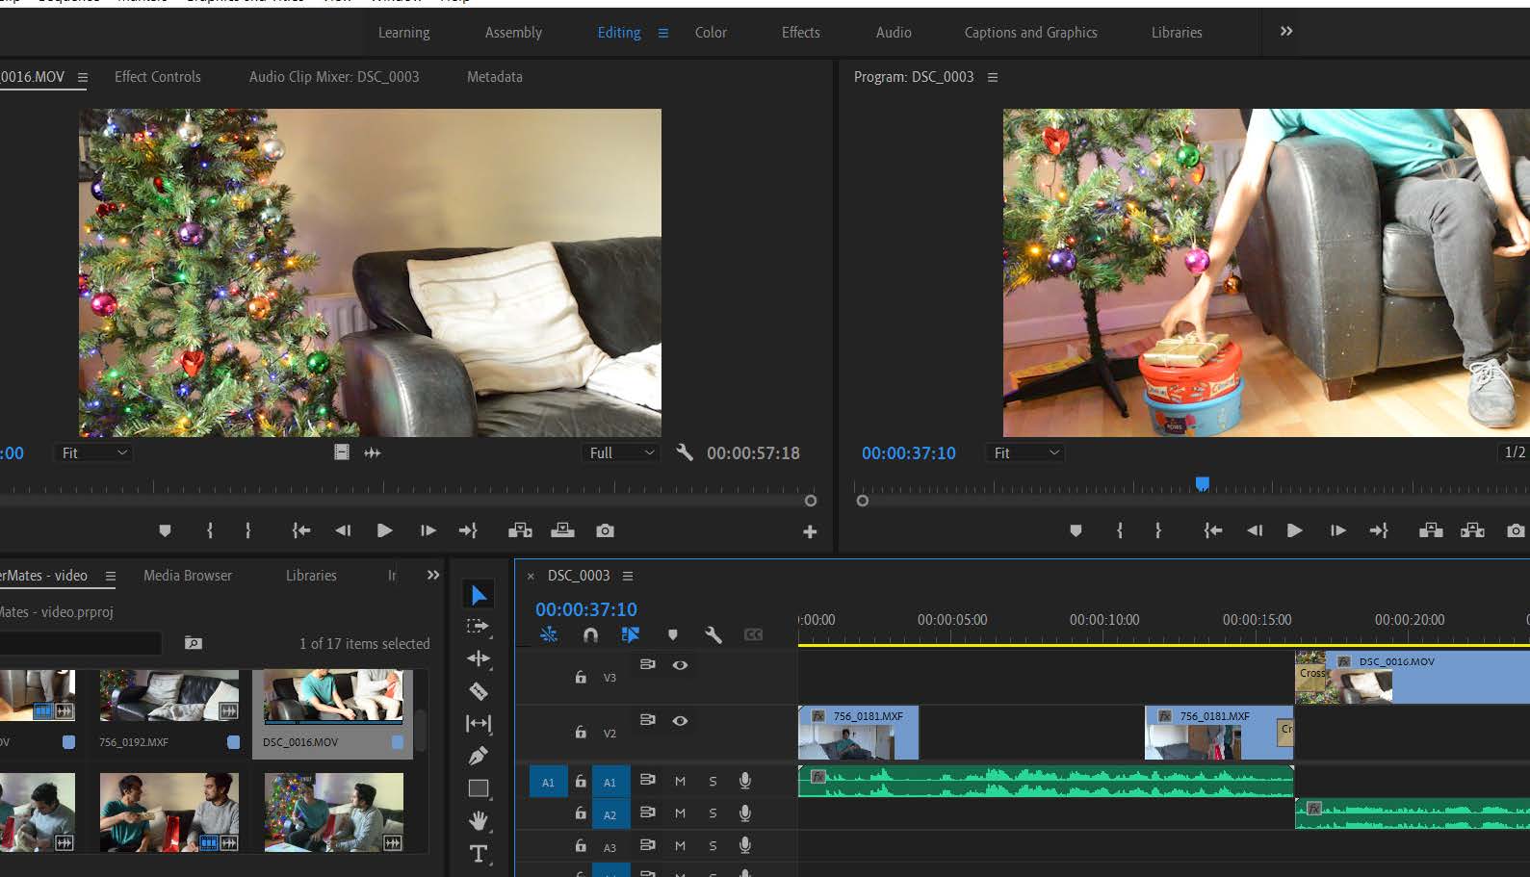The height and width of the screenshot is (877, 1530).
Task: Select the Track Select Forward tool
Action: point(479,627)
